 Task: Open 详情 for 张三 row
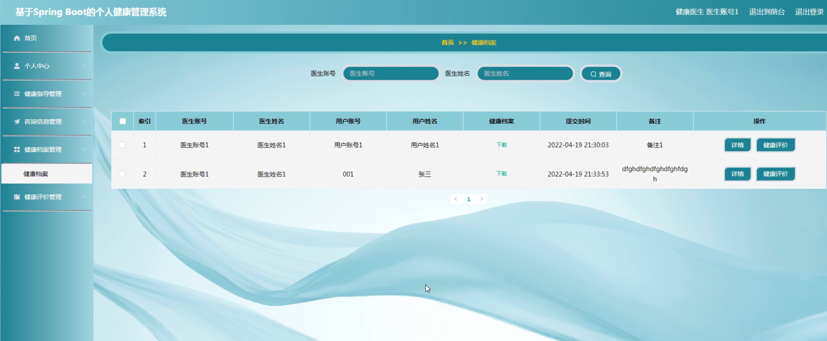point(737,174)
